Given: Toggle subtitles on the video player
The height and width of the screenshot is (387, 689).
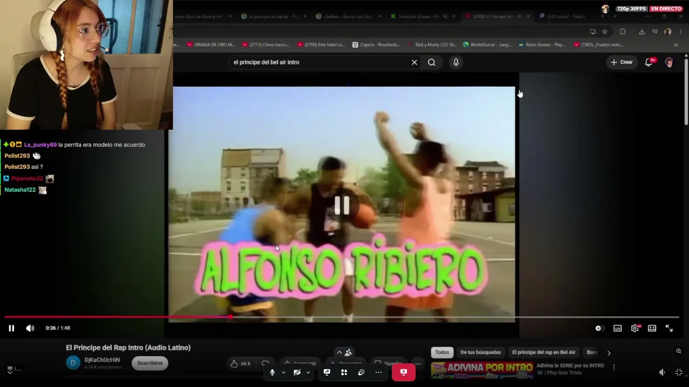Looking at the screenshot, I should [x=617, y=328].
